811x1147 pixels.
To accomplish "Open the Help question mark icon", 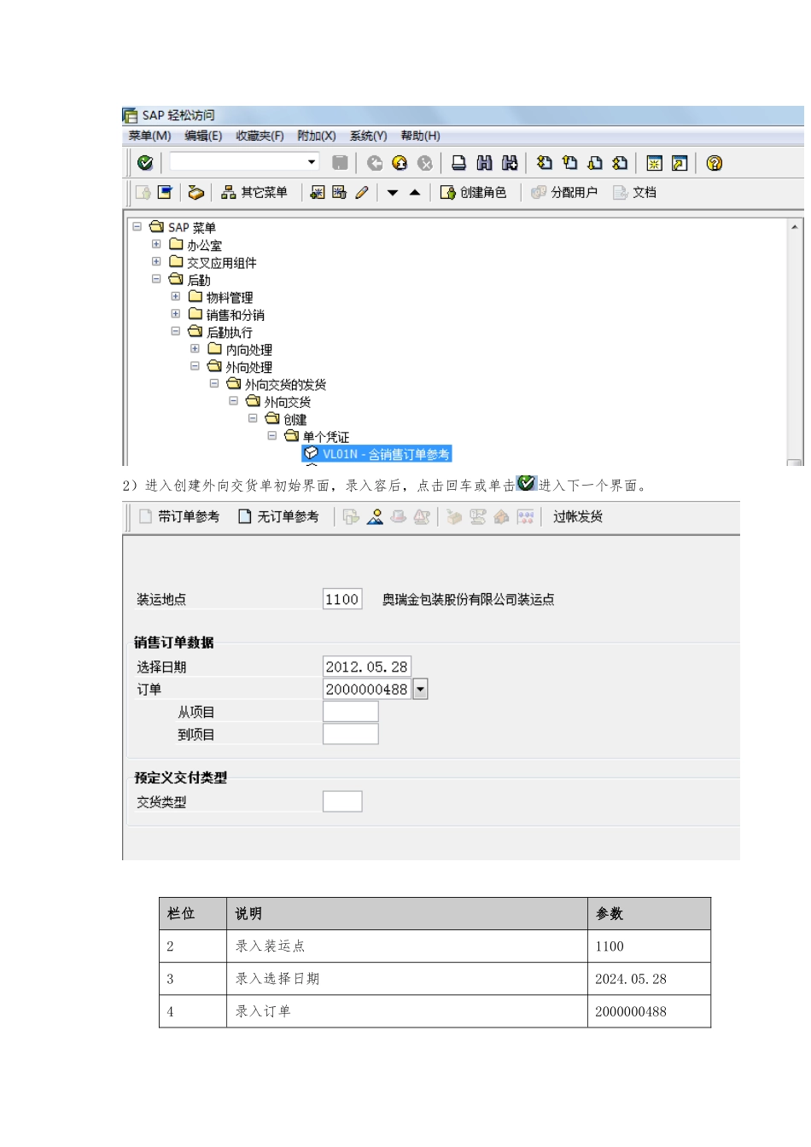I will 715,162.
